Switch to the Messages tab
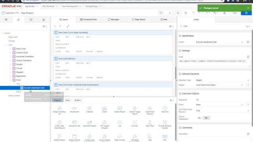The width and height of the screenshot is (253, 142). point(113,19)
